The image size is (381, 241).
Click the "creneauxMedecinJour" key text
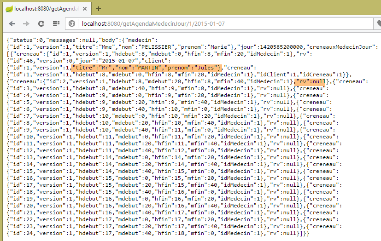coord(338,47)
